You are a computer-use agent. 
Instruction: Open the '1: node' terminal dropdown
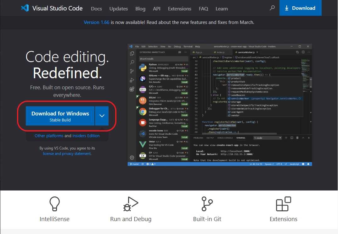pyautogui.click(x=268, y=138)
